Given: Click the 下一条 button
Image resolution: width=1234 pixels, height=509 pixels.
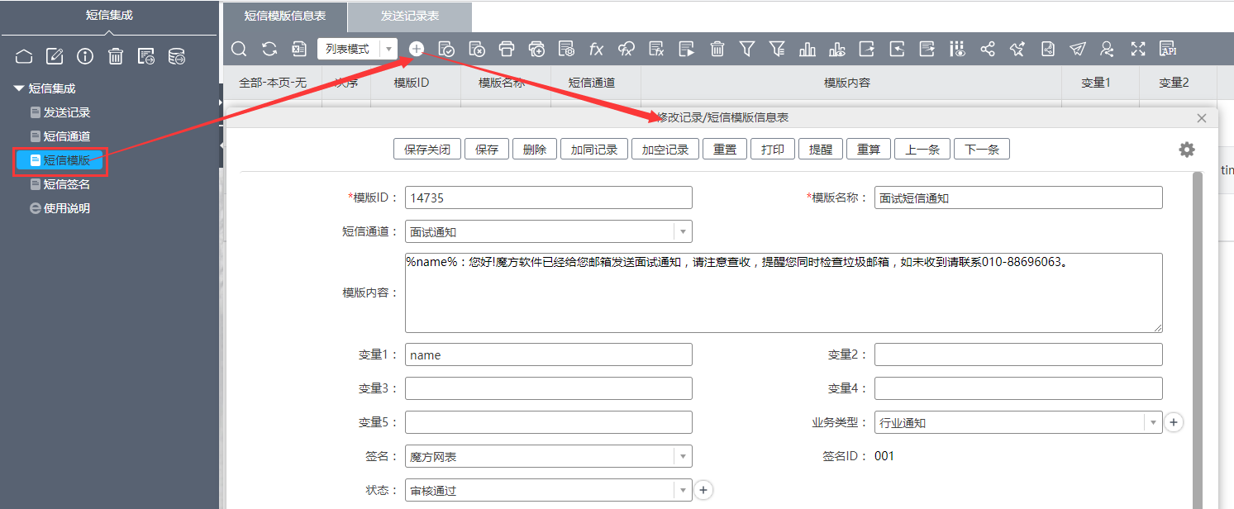Looking at the screenshot, I should pyautogui.click(x=982, y=150).
